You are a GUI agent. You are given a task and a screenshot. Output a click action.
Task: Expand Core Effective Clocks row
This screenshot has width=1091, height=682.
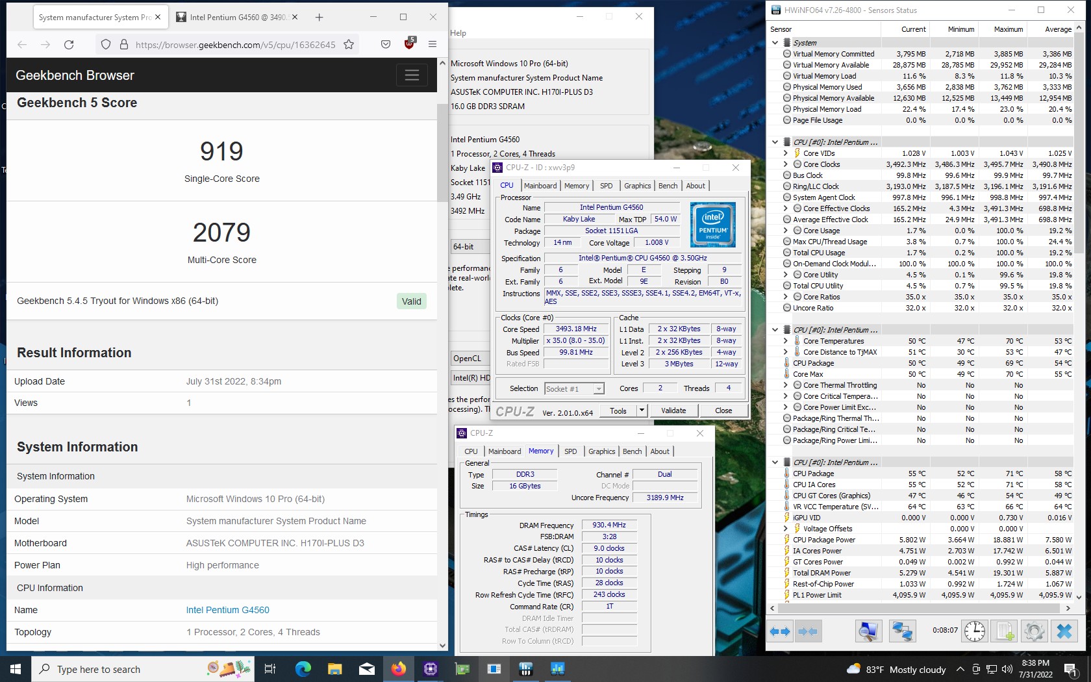(x=785, y=208)
